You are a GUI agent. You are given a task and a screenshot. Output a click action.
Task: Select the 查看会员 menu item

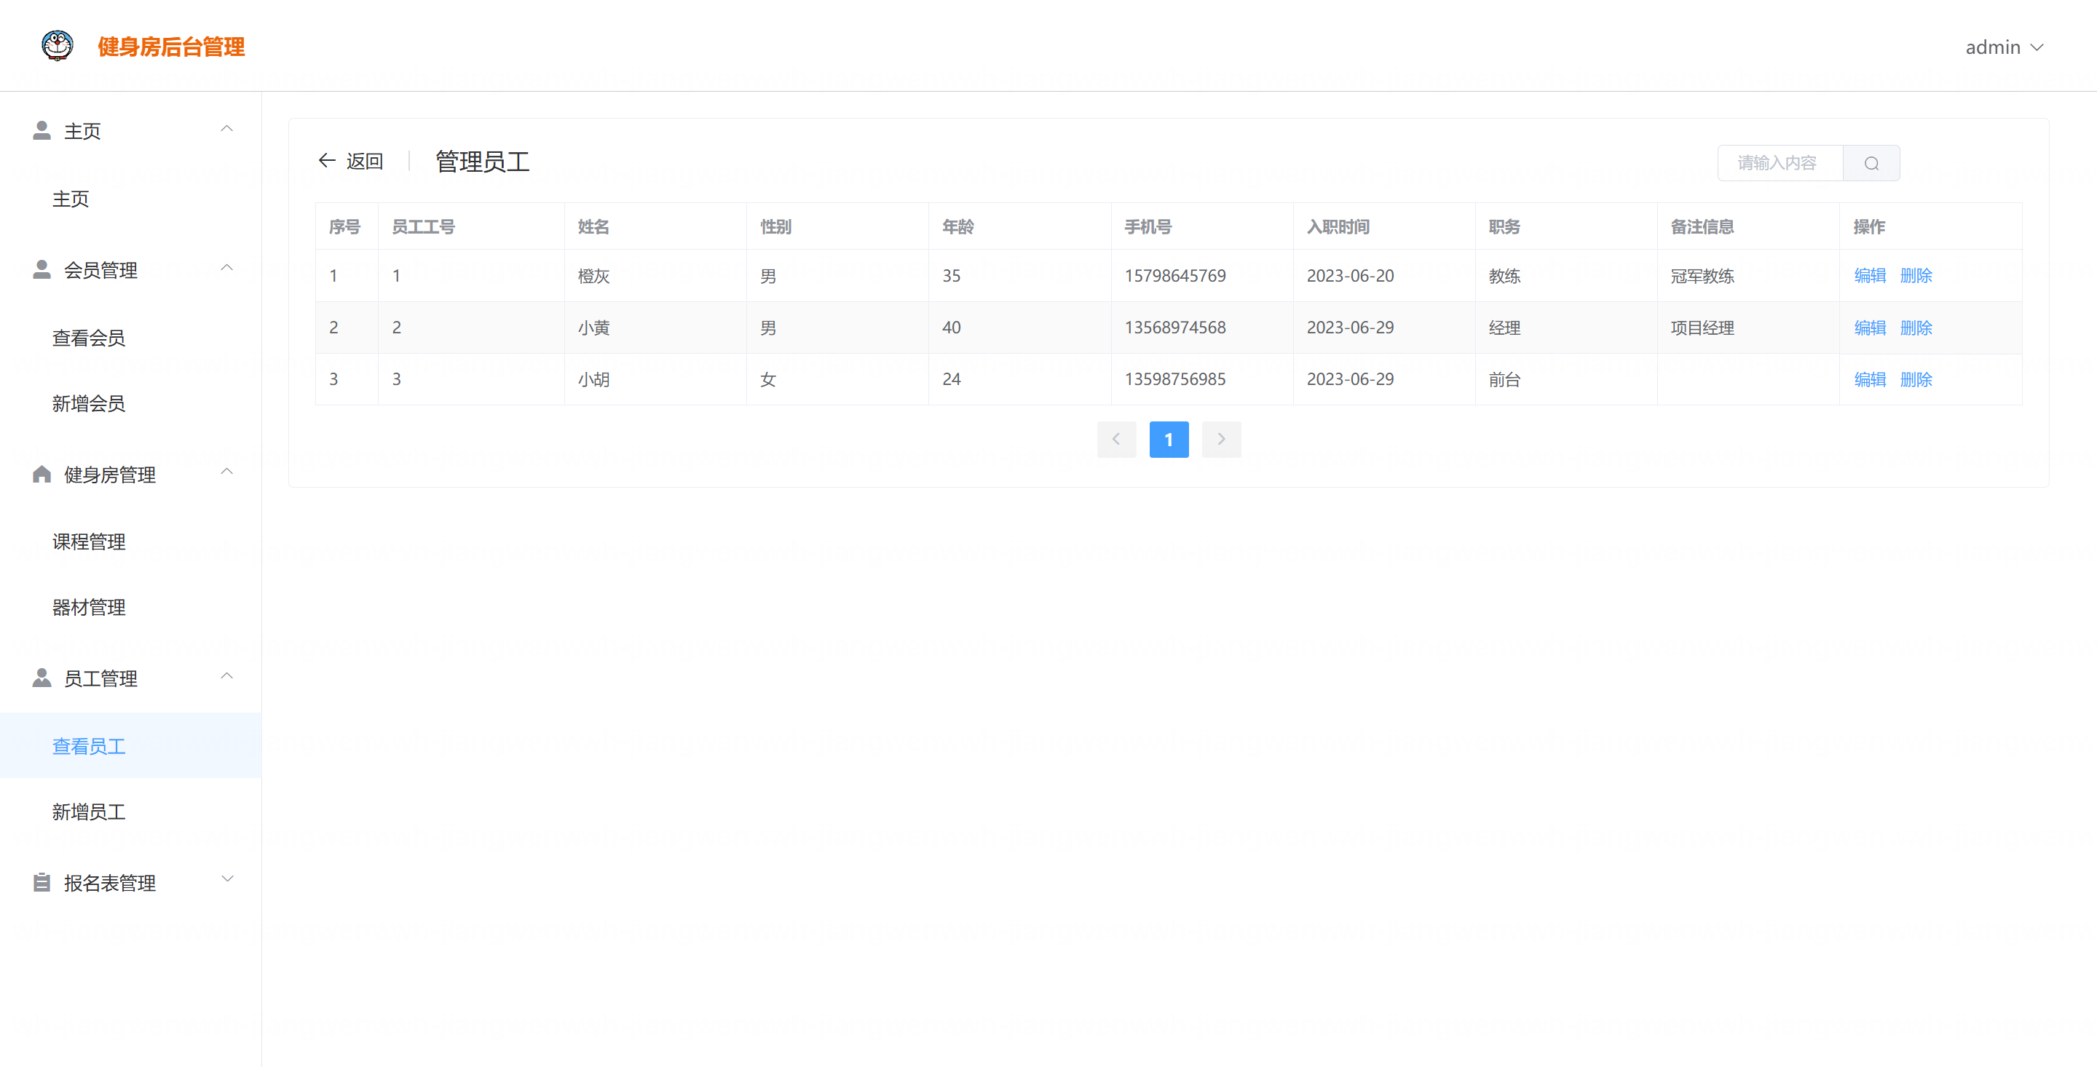(x=89, y=338)
